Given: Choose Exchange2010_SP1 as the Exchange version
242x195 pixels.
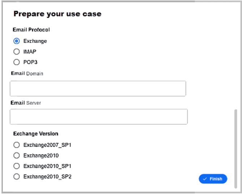Looking at the screenshot, I should pos(17,166).
